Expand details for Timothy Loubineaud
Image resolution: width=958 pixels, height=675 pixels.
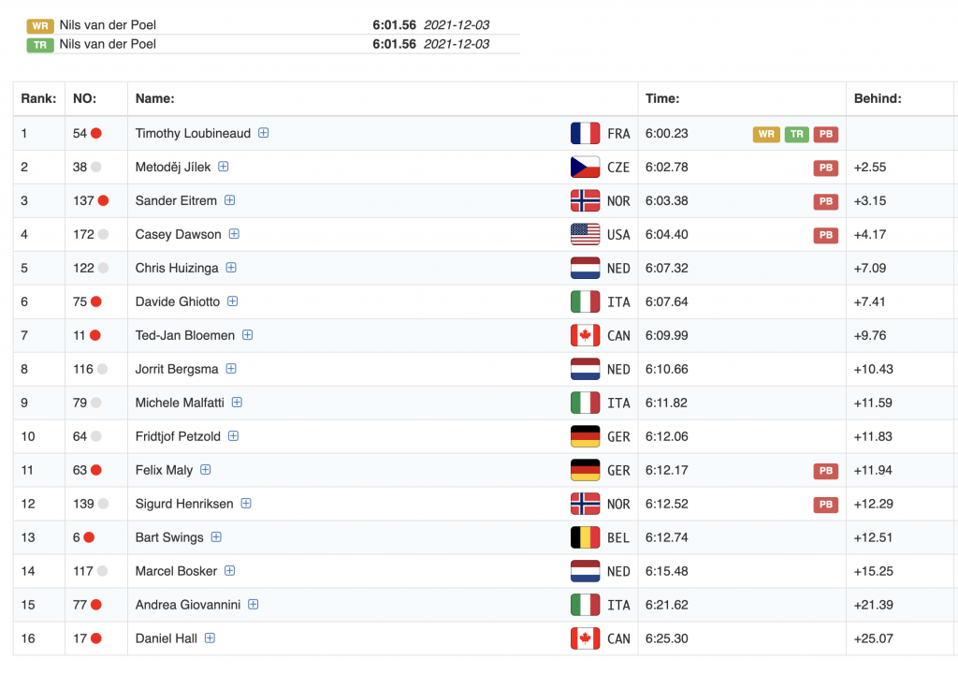tap(264, 133)
